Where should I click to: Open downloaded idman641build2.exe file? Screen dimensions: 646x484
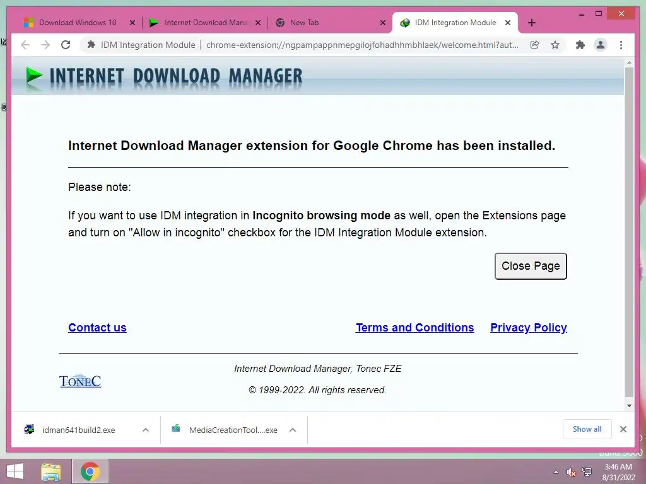[78, 430]
